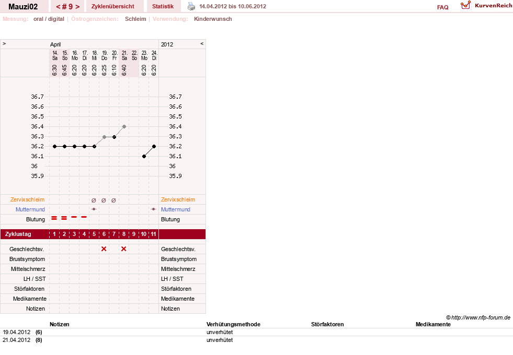The height and width of the screenshot is (355, 513).
Task: Click cycle day 9 in Zyklustag row
Action: coord(134,234)
